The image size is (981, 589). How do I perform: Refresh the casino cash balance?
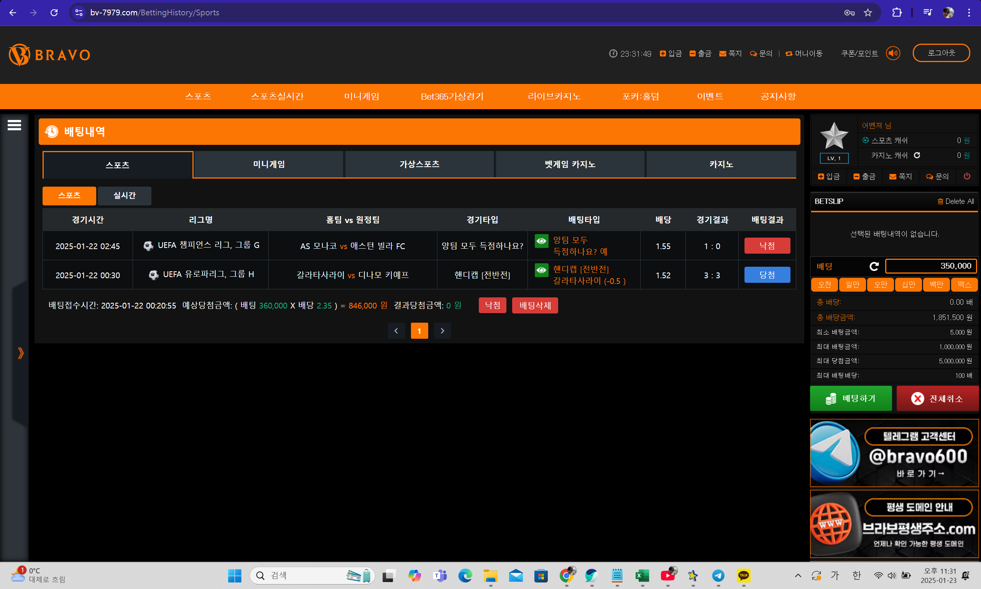(x=917, y=155)
